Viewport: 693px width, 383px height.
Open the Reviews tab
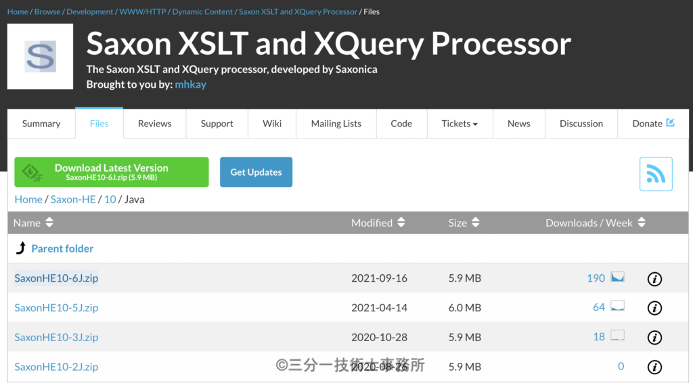click(x=155, y=124)
